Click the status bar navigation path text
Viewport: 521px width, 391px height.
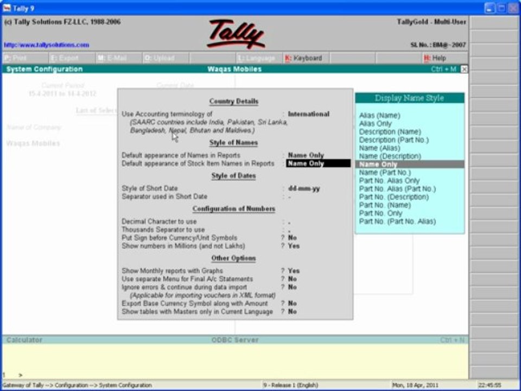coord(77,386)
